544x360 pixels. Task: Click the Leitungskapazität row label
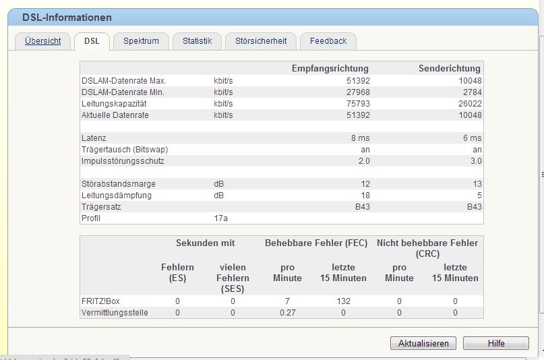coord(114,104)
